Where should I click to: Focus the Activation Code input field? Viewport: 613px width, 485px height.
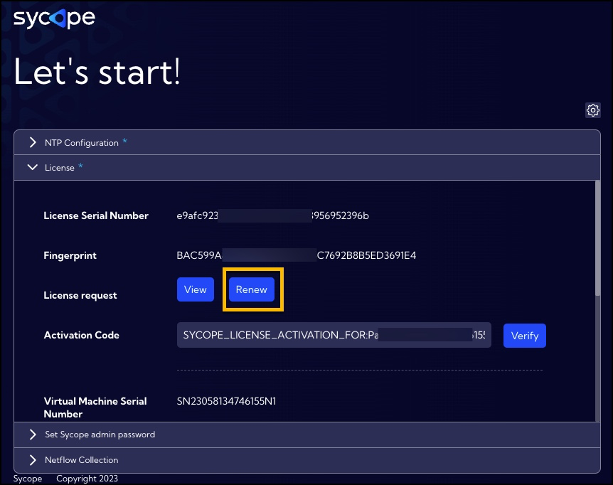coord(334,335)
